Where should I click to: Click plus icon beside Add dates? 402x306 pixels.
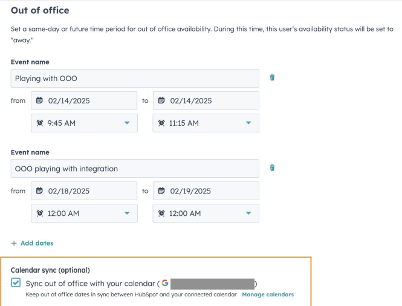click(13, 243)
